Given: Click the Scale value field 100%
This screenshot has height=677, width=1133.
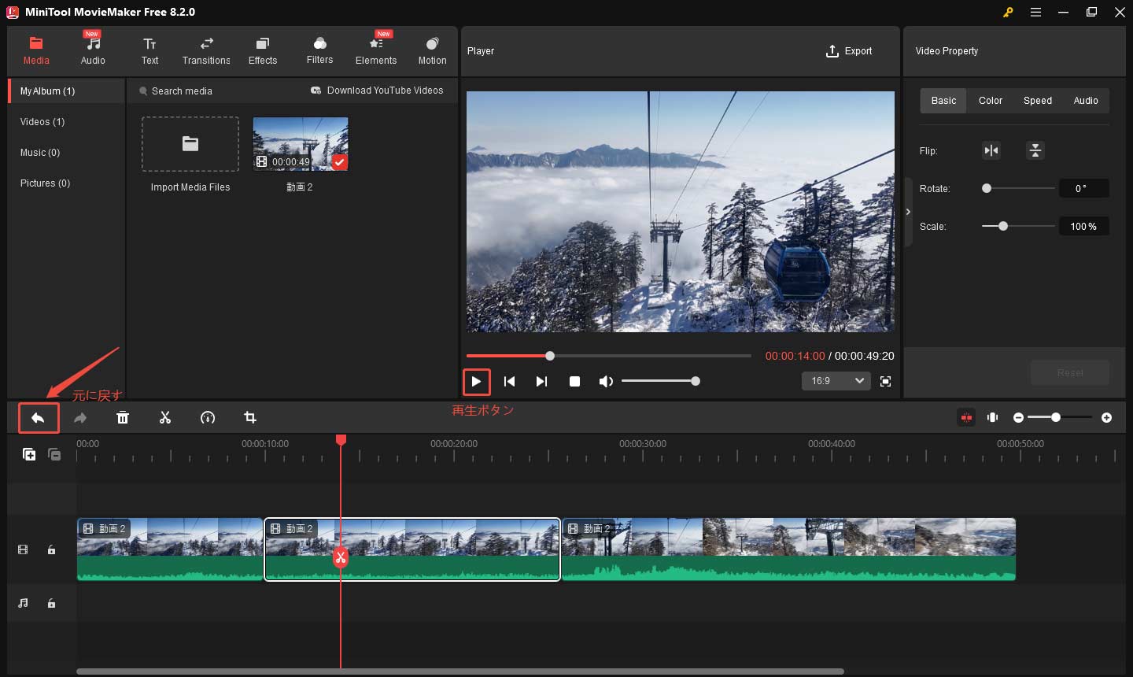Looking at the screenshot, I should 1083,226.
